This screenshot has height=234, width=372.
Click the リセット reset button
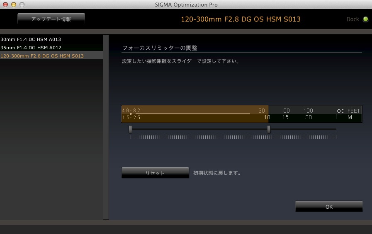pos(155,173)
